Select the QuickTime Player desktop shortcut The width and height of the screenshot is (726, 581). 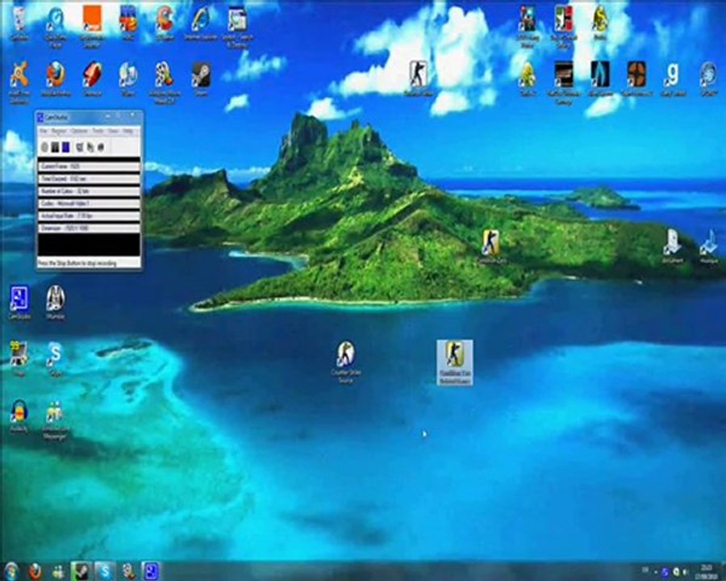[x=56, y=26]
